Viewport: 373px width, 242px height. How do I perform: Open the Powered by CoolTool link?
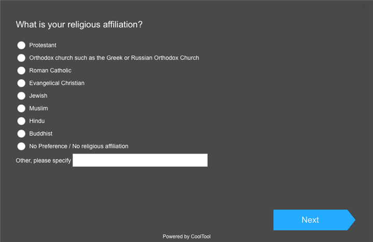pos(187,236)
